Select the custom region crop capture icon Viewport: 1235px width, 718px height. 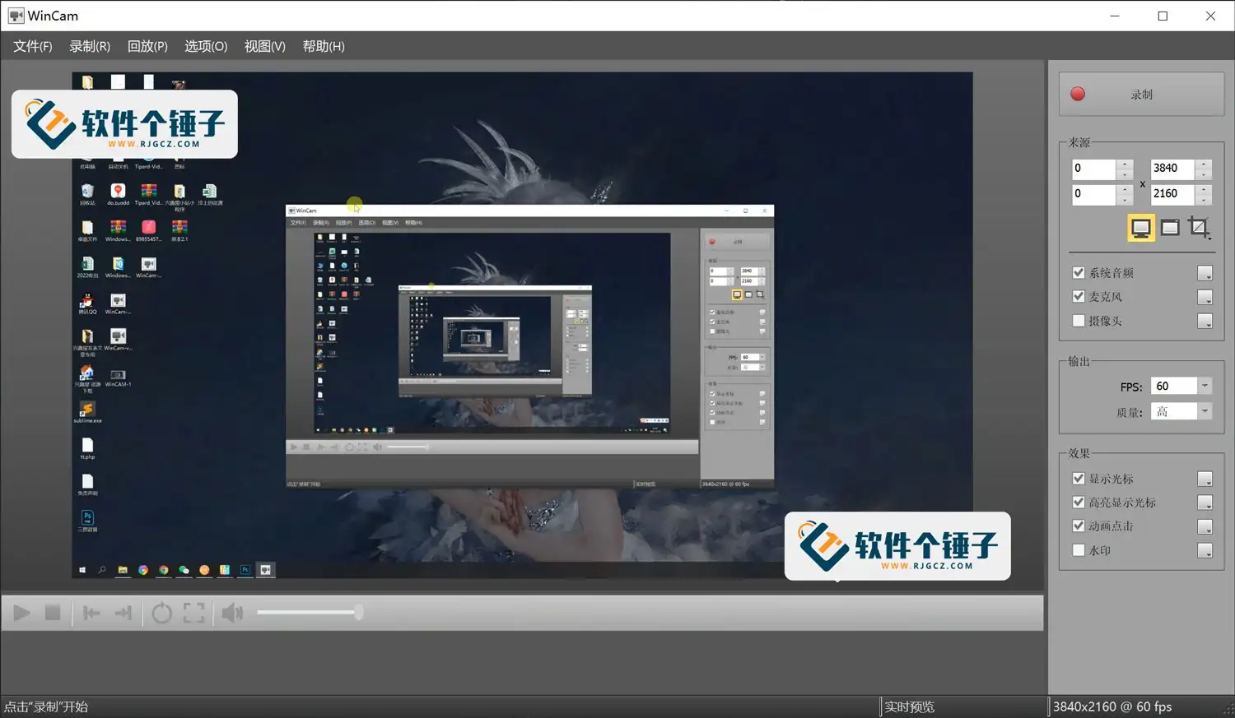1199,227
